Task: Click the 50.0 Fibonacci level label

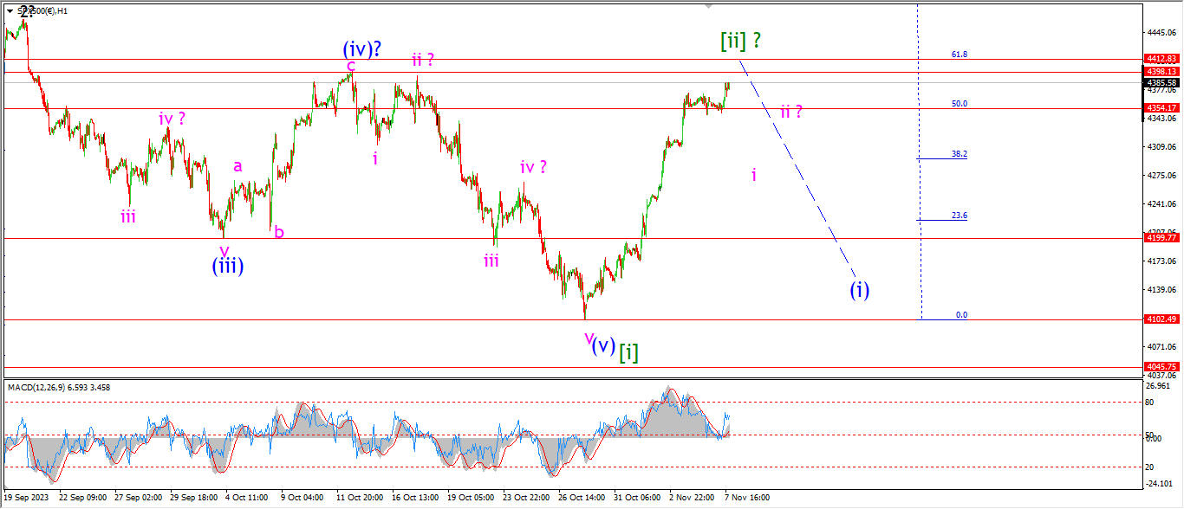Action: [959, 104]
